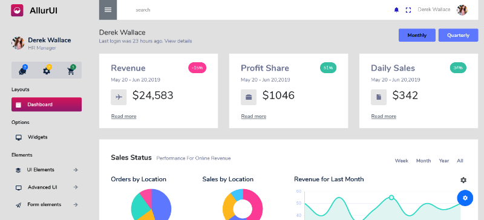Open sidebar settings gear with badge

[x=47, y=70]
